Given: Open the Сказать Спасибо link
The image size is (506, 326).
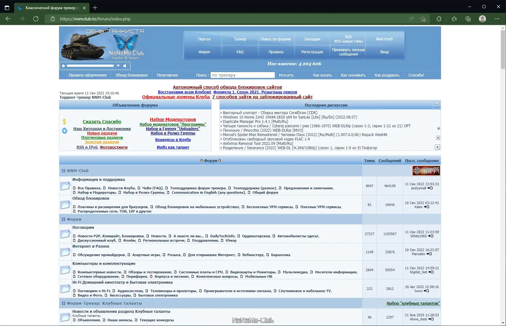Looking at the screenshot, I should click(x=102, y=122).
